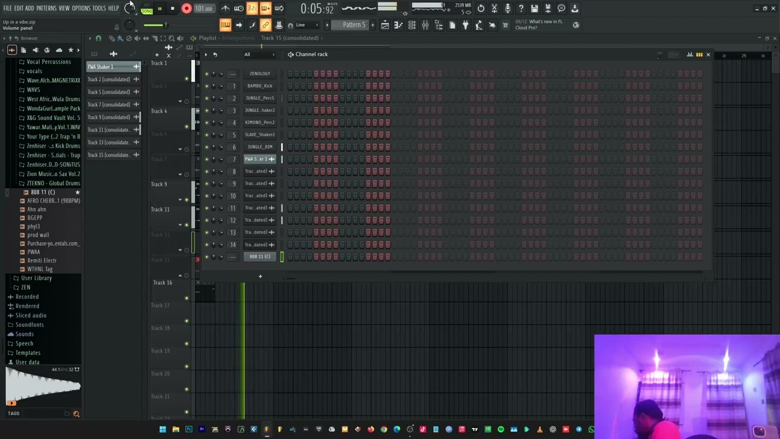780x439 pixels.
Task: Open channel rack graph editor icon
Action: point(690,55)
